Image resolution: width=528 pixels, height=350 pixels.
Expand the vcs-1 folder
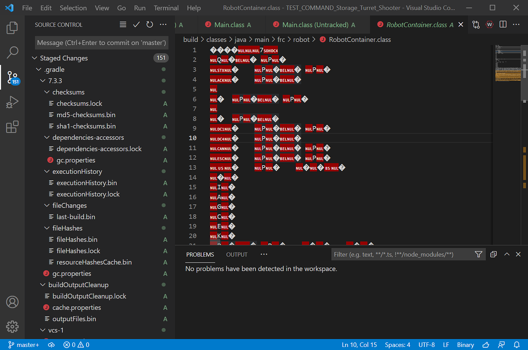43,330
